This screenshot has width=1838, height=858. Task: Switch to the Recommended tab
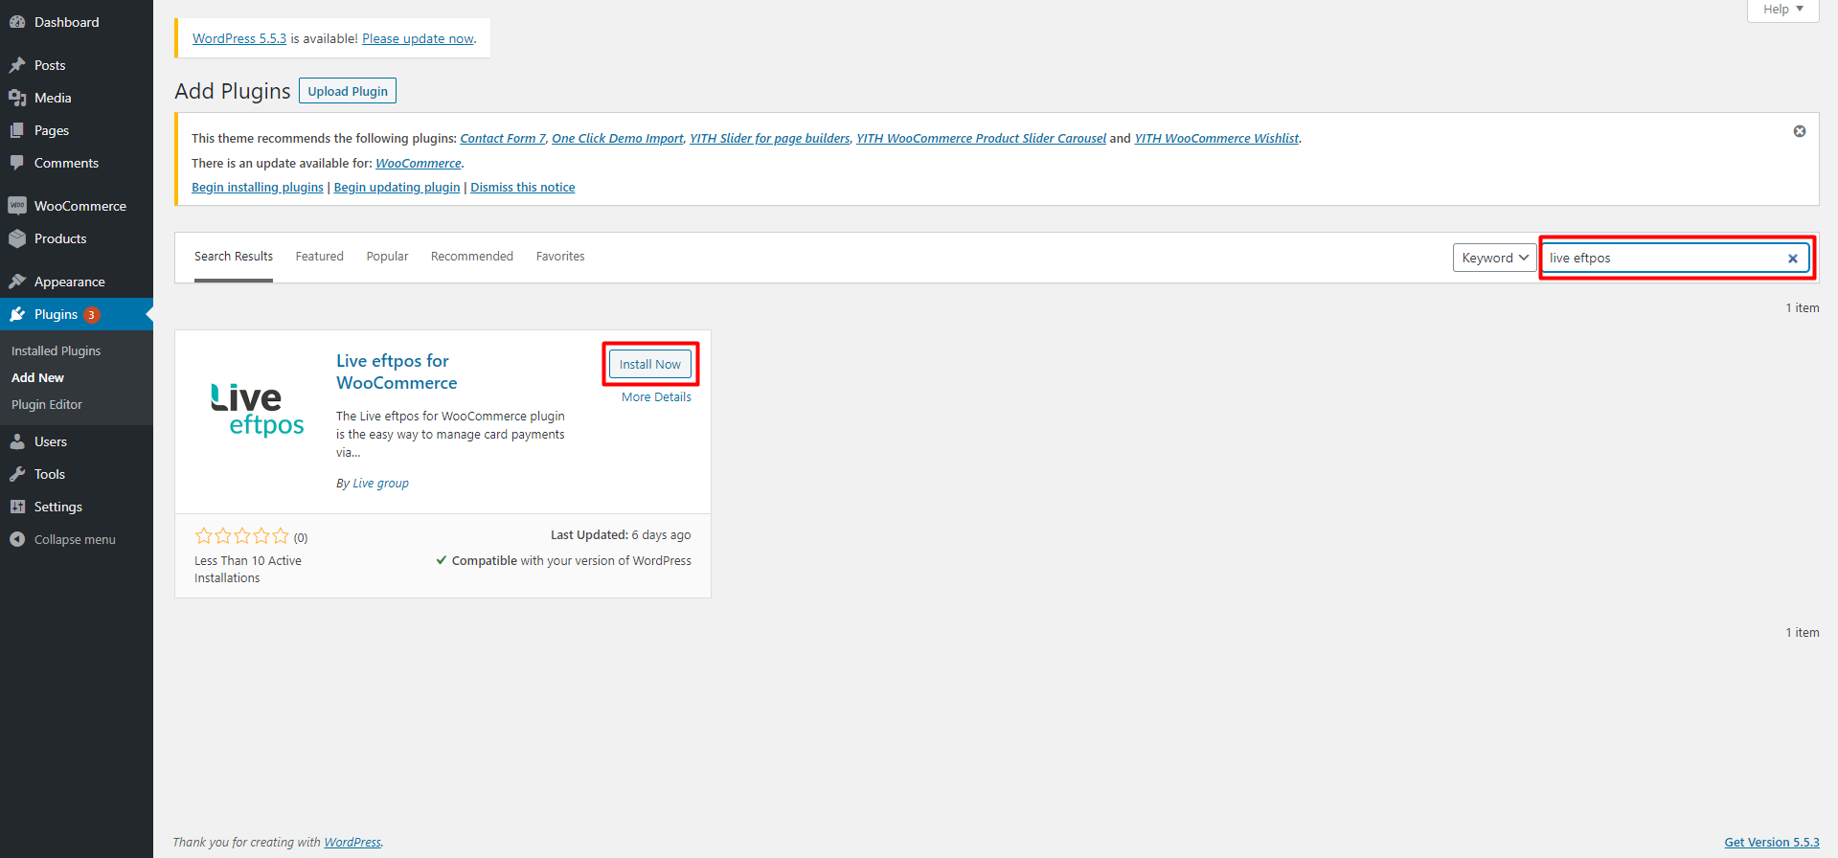[x=472, y=257]
